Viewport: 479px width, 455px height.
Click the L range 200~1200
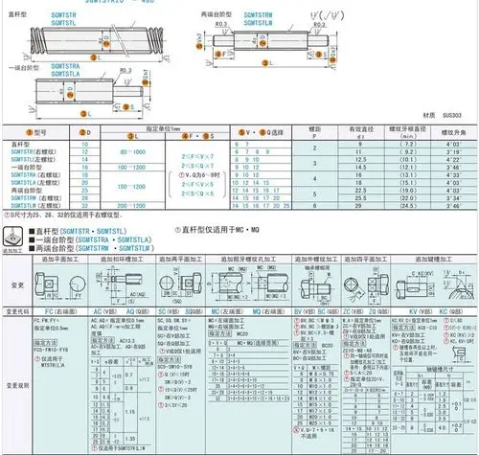[131, 206]
